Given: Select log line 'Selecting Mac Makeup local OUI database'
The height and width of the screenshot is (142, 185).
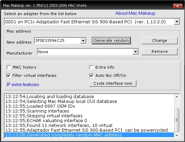Looking at the screenshot, I should click(x=89, y=102).
